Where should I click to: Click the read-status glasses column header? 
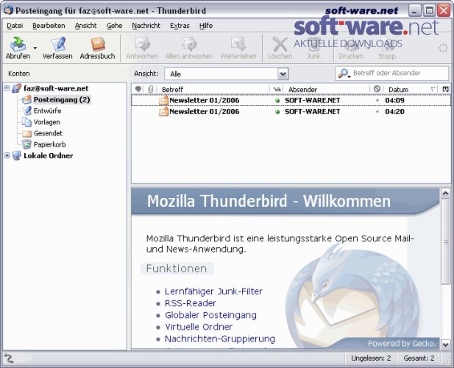pyautogui.click(x=277, y=89)
